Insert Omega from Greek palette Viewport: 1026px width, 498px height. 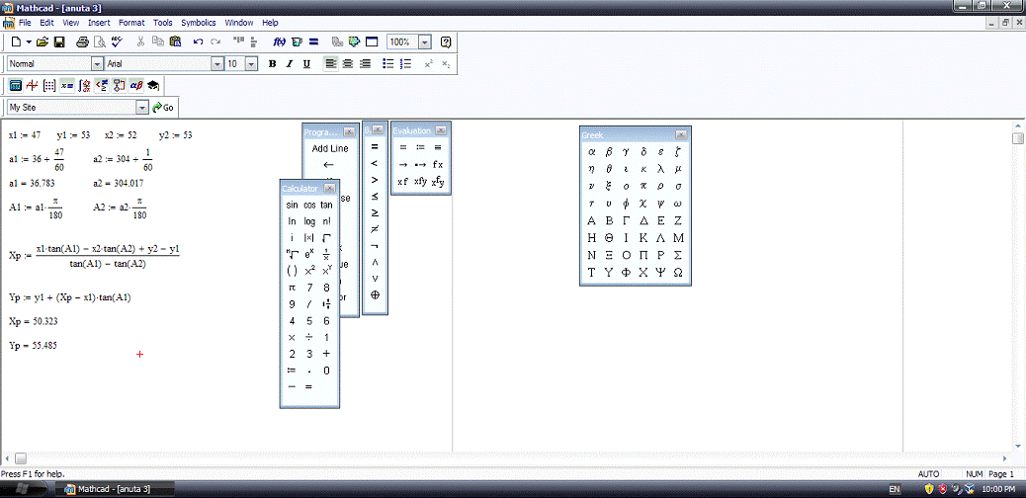[677, 272]
